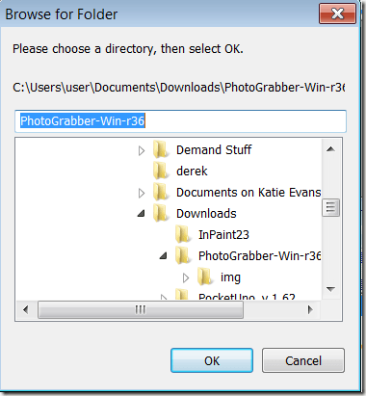
Task: Select PhotoGrabber-Win-r36 label in the tree
Action: 260,256
